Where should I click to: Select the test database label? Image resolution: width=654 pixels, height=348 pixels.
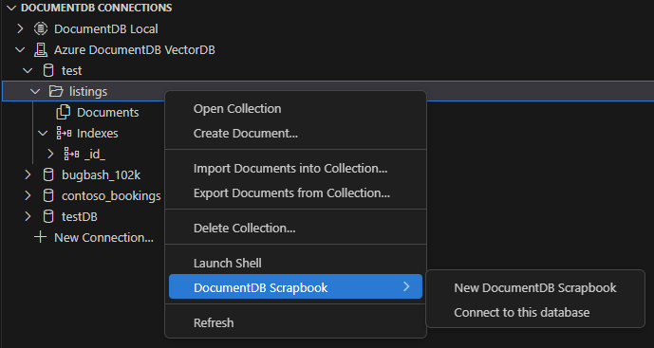pyautogui.click(x=72, y=71)
